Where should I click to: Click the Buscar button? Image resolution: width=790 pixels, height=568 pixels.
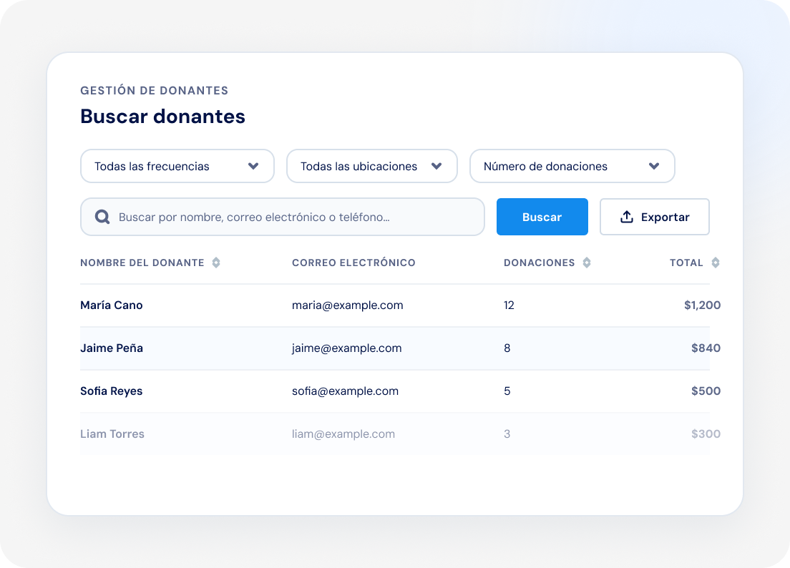[542, 217]
